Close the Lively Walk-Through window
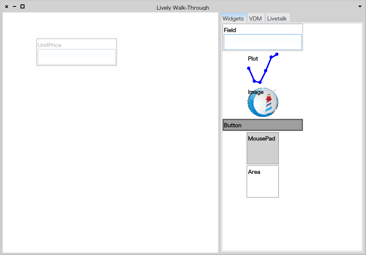366x255 pixels. tap(6, 6)
